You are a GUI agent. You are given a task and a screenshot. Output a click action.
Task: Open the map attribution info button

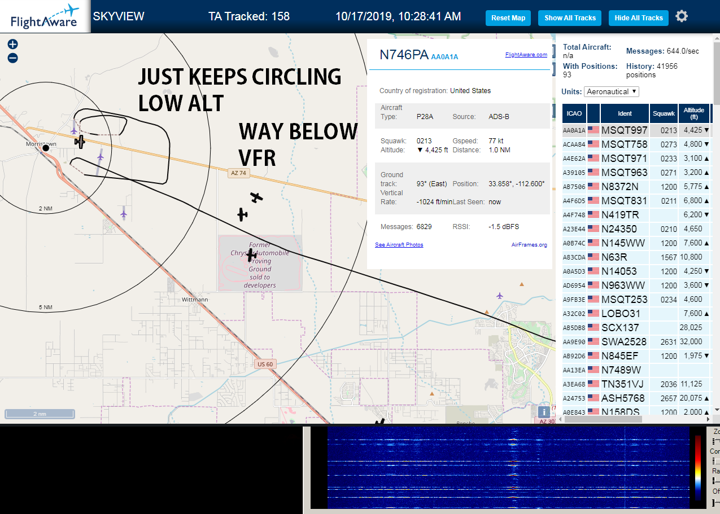(543, 412)
